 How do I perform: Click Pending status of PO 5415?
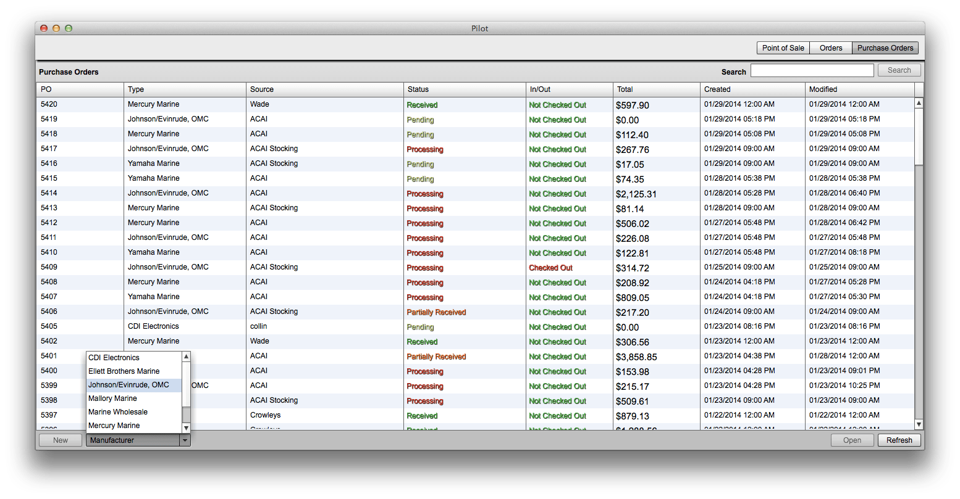pyautogui.click(x=420, y=179)
